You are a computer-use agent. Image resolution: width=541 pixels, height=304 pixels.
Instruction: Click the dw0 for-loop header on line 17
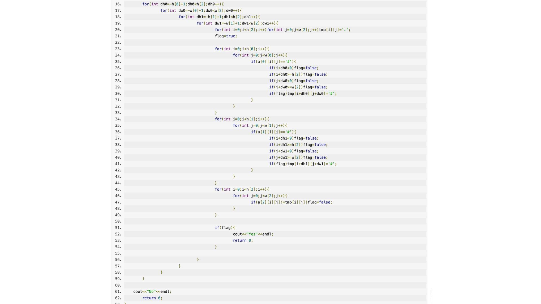point(201,11)
